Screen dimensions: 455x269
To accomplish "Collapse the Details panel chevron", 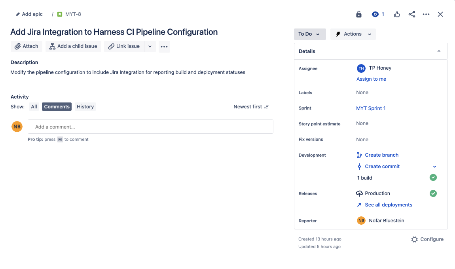I will pos(439,51).
